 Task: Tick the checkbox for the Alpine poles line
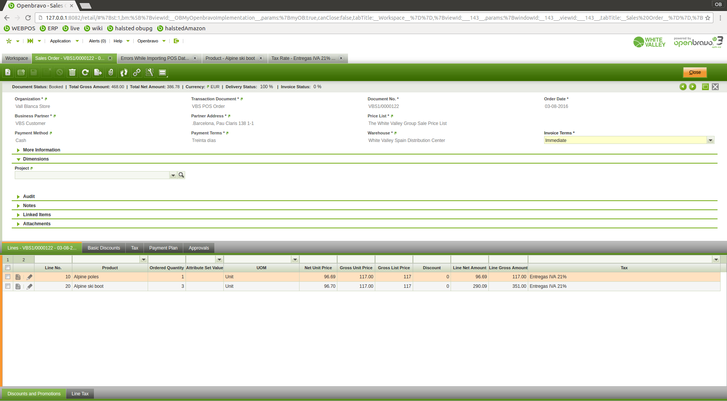point(8,277)
